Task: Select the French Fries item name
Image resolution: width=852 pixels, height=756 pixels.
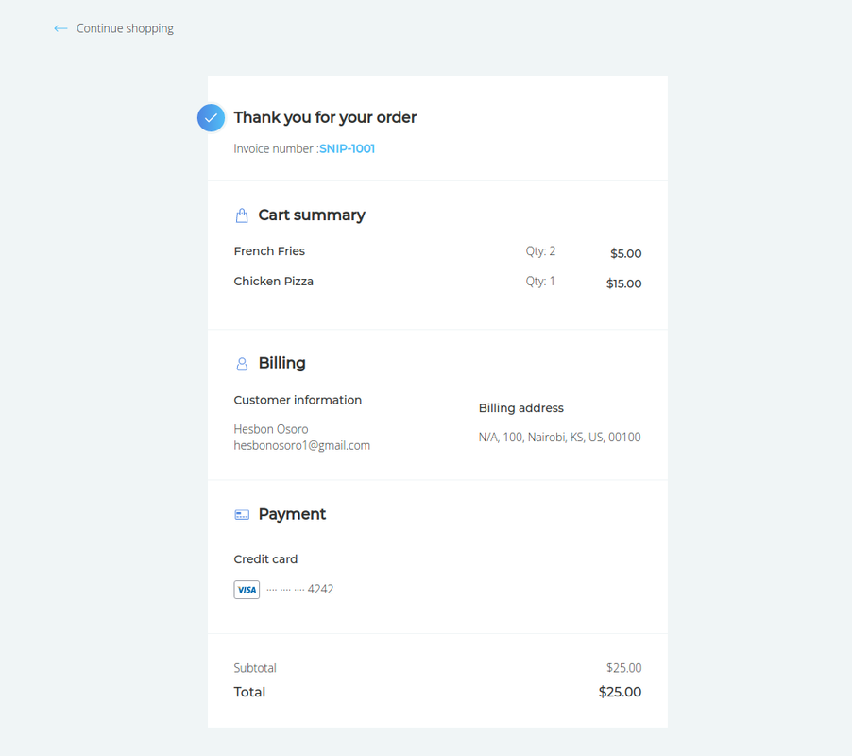Action: tap(269, 251)
